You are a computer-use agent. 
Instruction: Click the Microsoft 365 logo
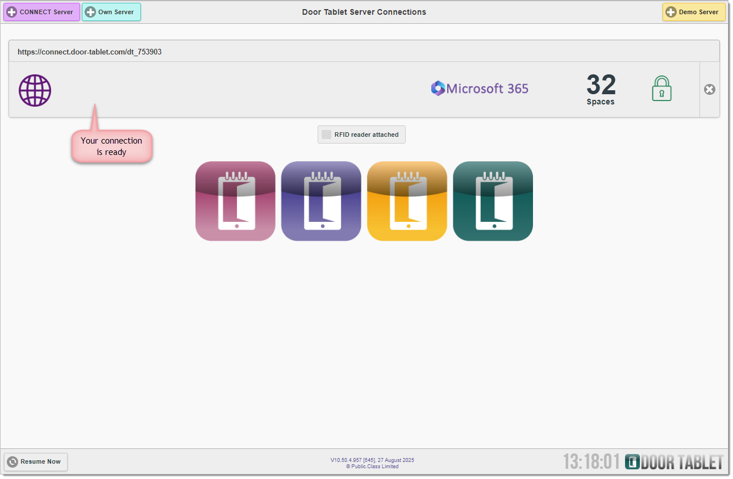click(480, 89)
